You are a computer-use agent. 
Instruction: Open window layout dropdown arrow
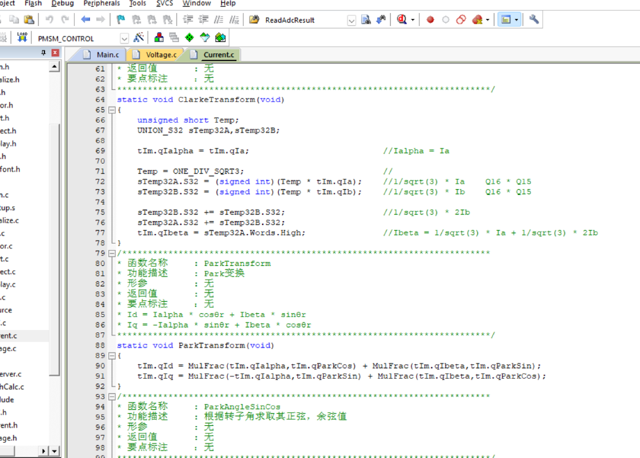pos(516,20)
